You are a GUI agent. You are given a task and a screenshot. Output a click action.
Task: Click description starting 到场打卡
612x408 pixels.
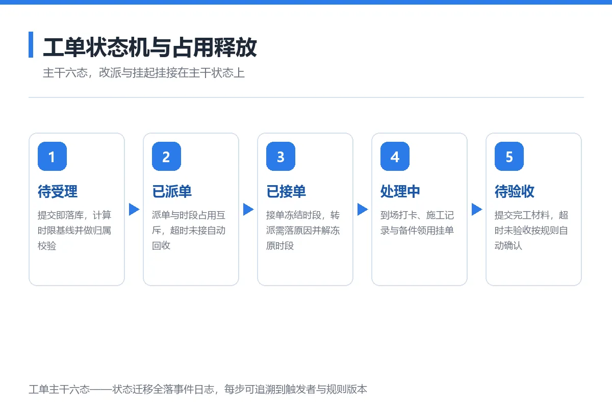(x=417, y=223)
